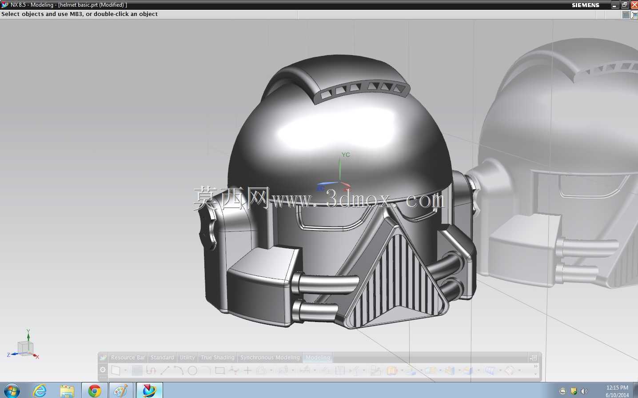Click the pattern grid icon in toolbar
This screenshot has height=398, width=638.
(340, 370)
